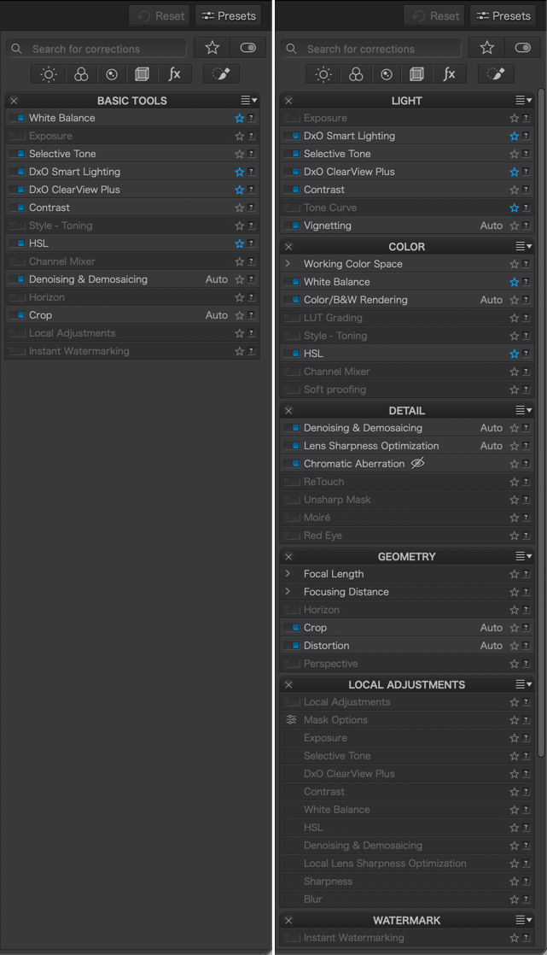The width and height of the screenshot is (547, 955).
Task: Open Color tab in left panel
Action: [x=81, y=74]
